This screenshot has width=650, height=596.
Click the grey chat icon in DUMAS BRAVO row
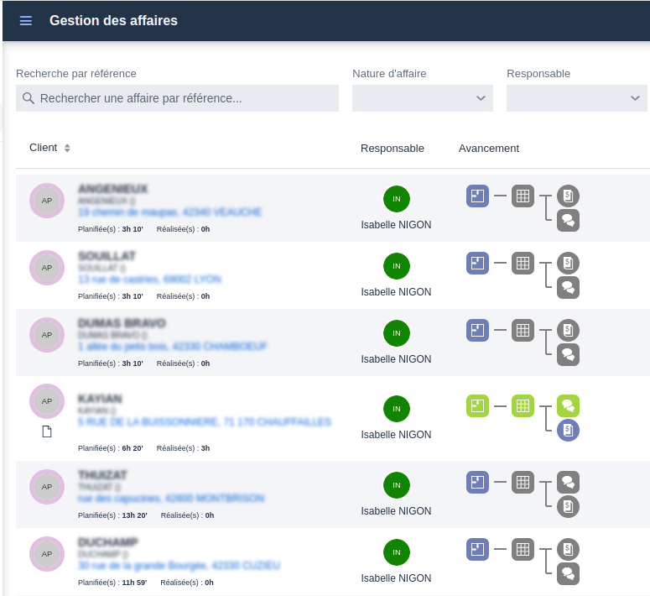[x=568, y=355]
